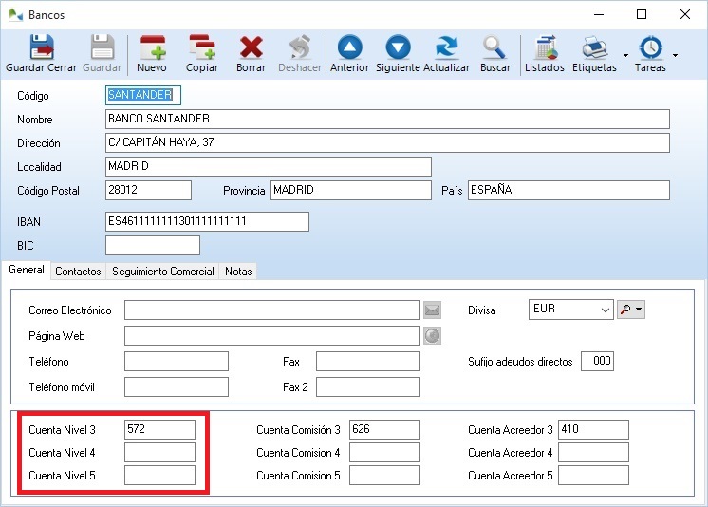Switch to the Contactos tab
The width and height of the screenshot is (708, 507).
point(78,272)
